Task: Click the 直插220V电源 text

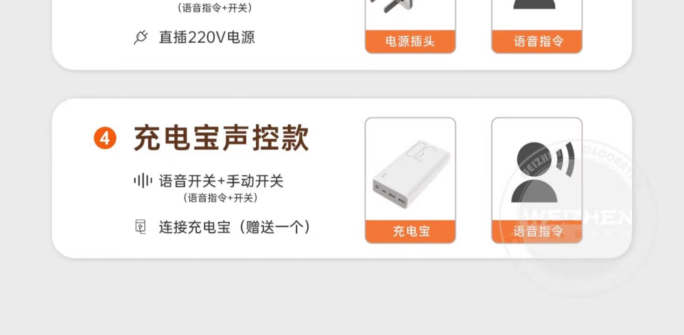Action: pyautogui.click(x=207, y=37)
